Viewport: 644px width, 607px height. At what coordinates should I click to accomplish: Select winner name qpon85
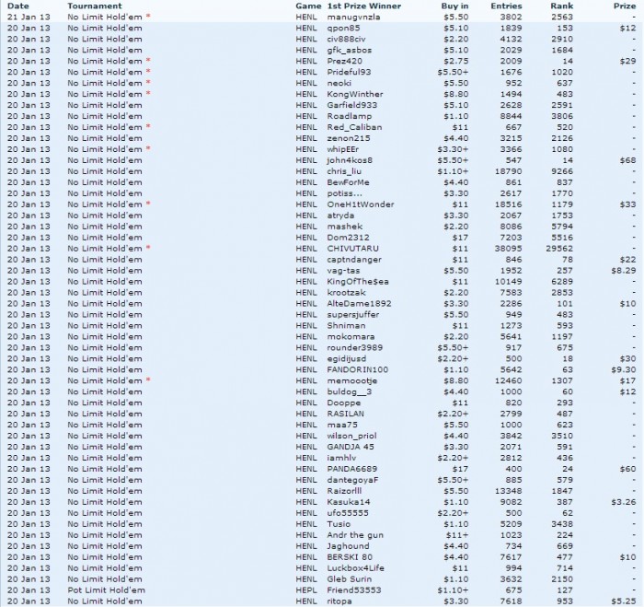click(343, 28)
